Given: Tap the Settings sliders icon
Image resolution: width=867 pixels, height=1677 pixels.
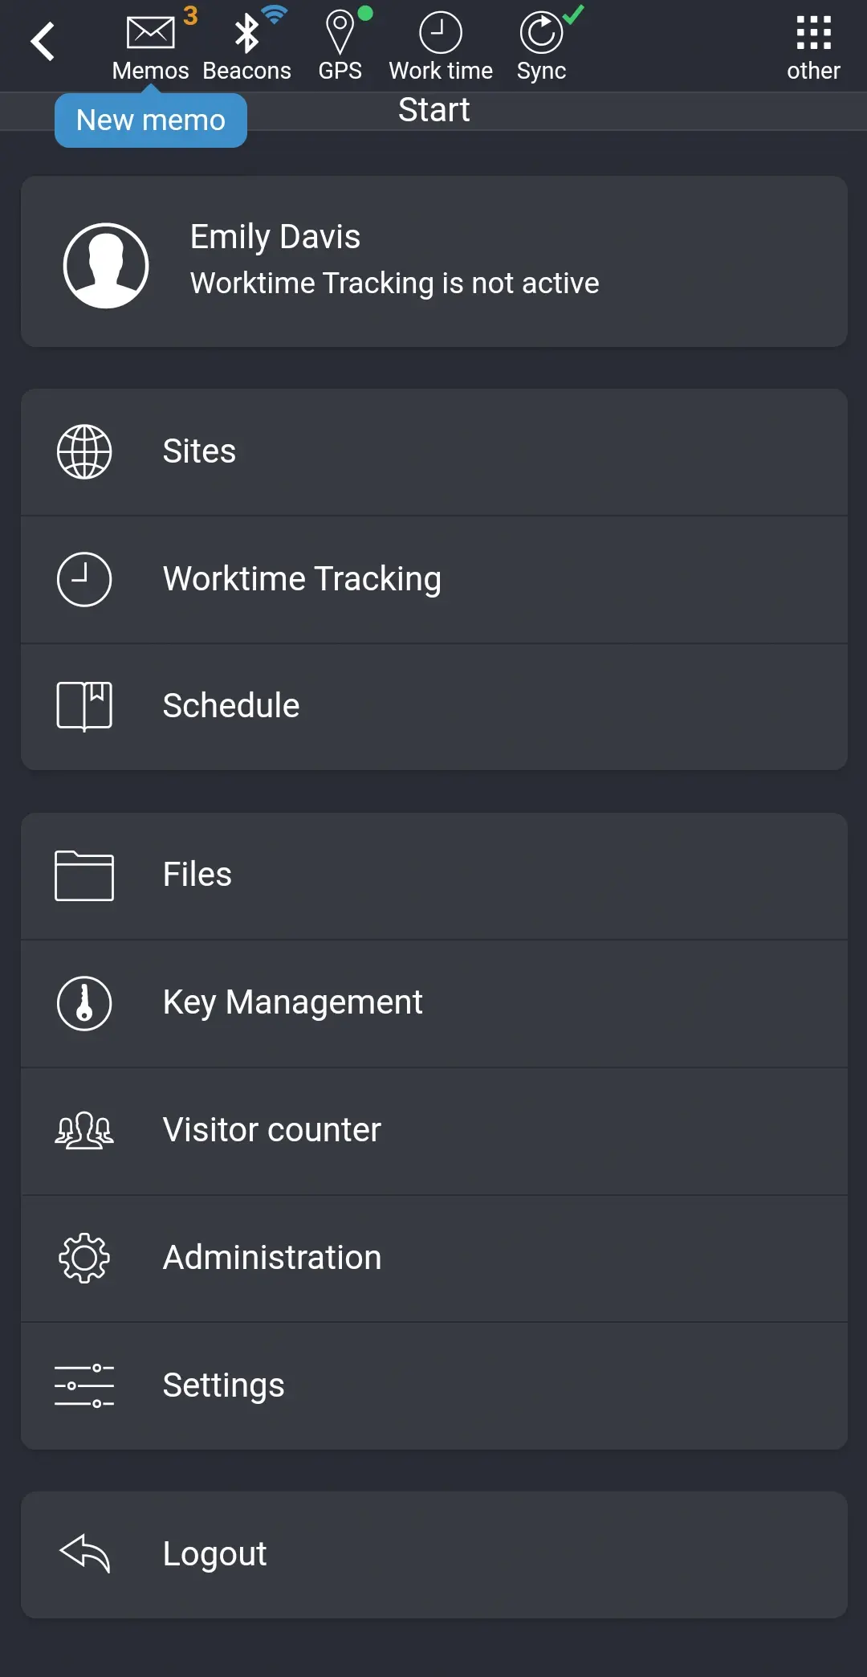Looking at the screenshot, I should tap(84, 1385).
